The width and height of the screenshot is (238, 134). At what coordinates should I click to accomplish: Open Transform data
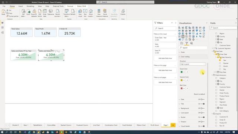tap(67, 13)
